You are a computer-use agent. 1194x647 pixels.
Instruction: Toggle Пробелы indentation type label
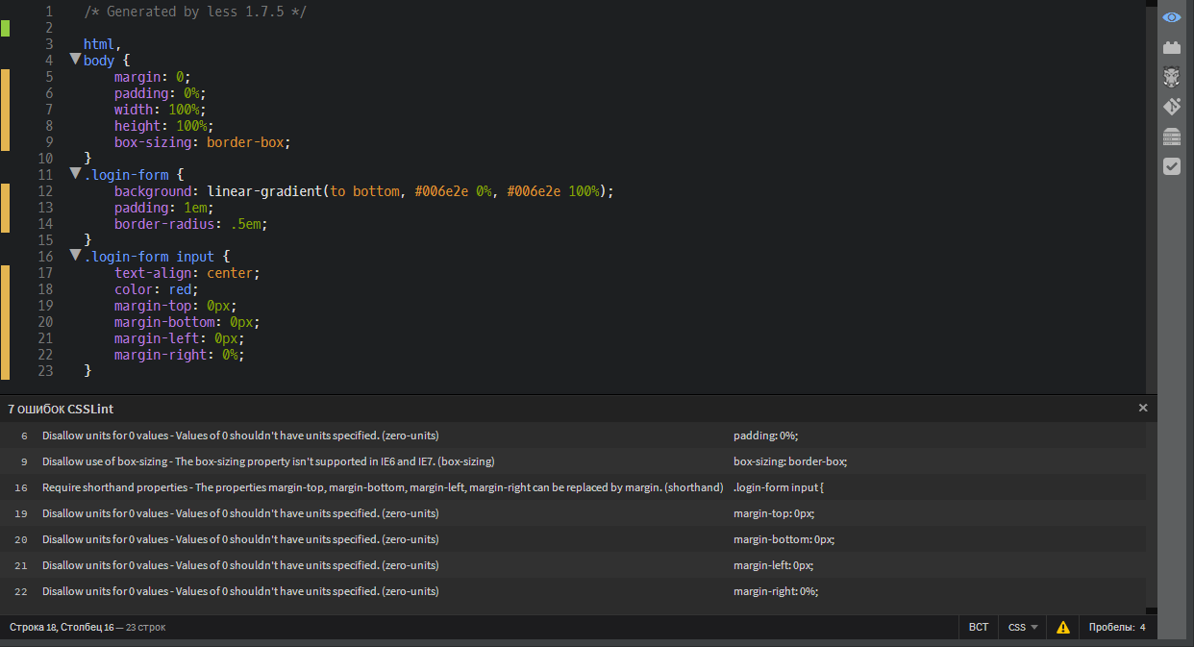click(x=1110, y=628)
